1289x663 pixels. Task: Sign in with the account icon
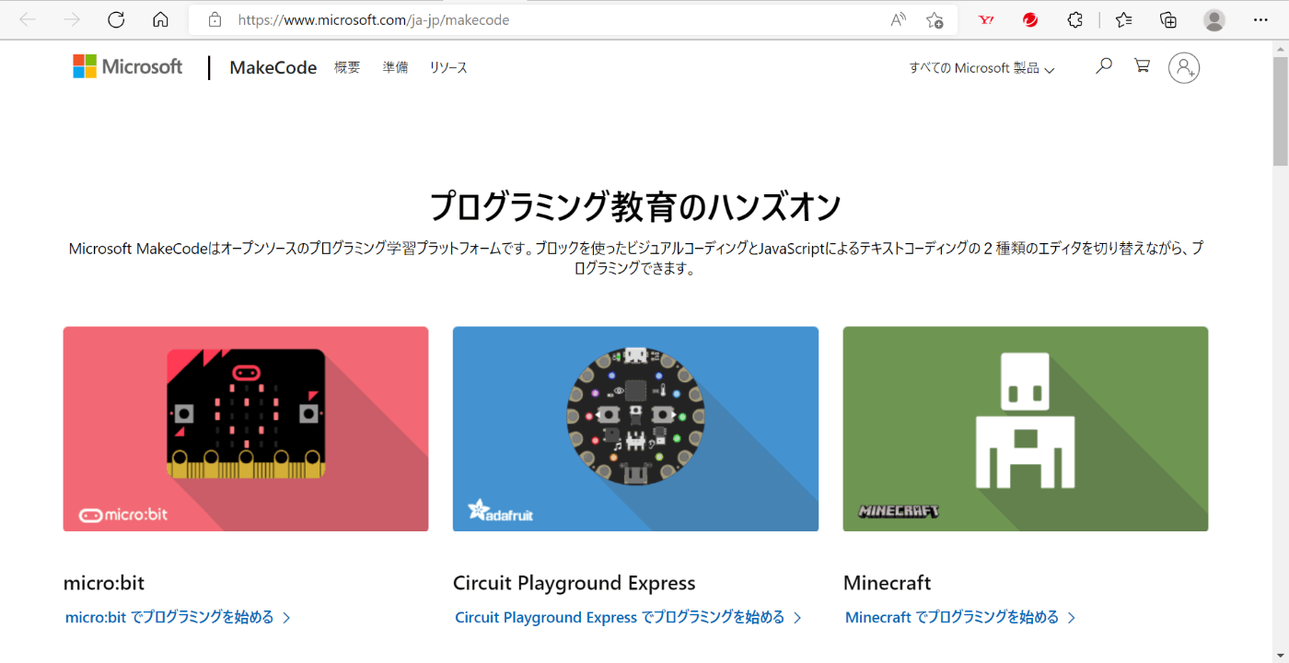click(x=1184, y=67)
